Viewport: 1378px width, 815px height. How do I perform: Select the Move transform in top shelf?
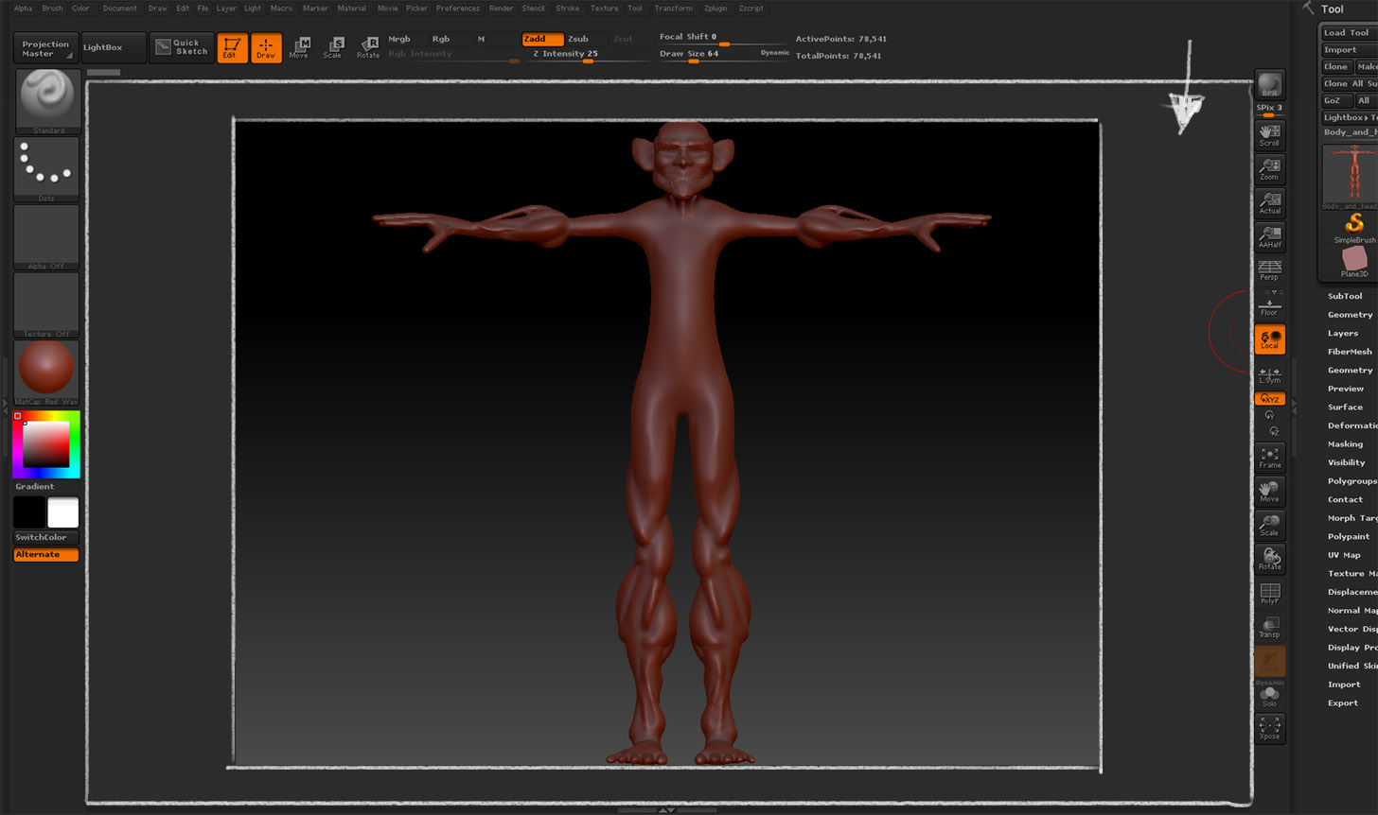(299, 48)
